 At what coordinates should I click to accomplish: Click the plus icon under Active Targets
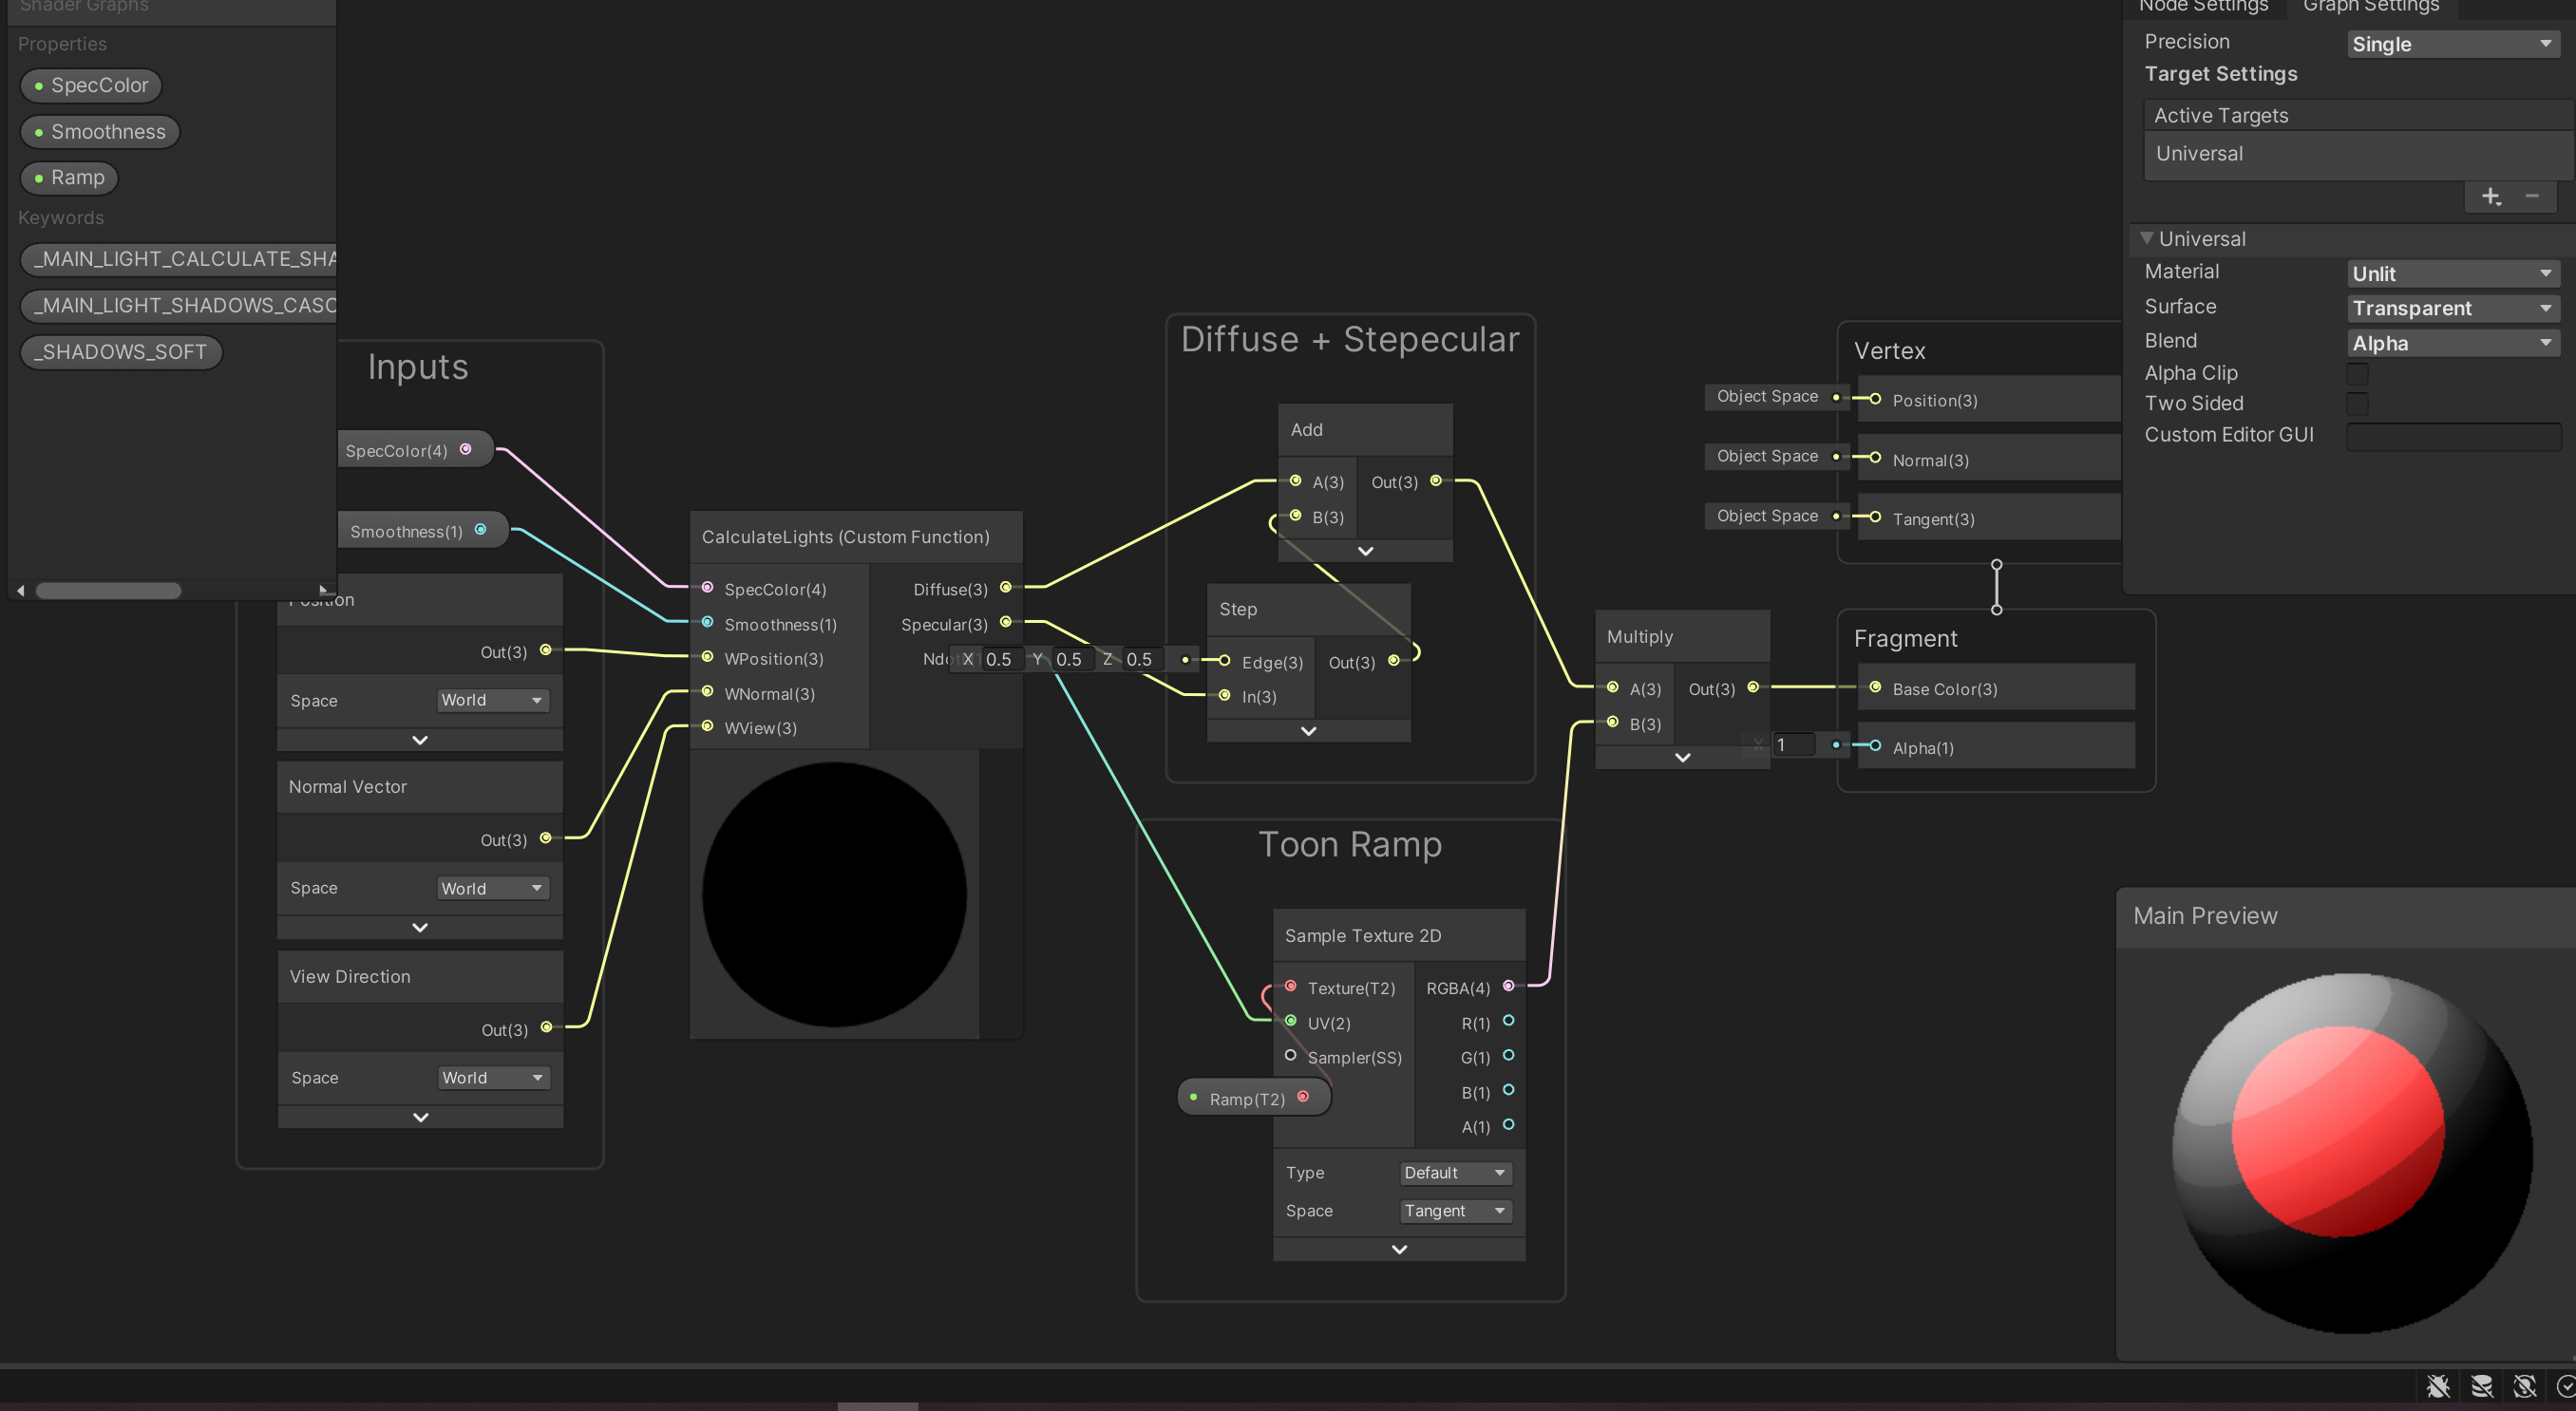(2491, 197)
